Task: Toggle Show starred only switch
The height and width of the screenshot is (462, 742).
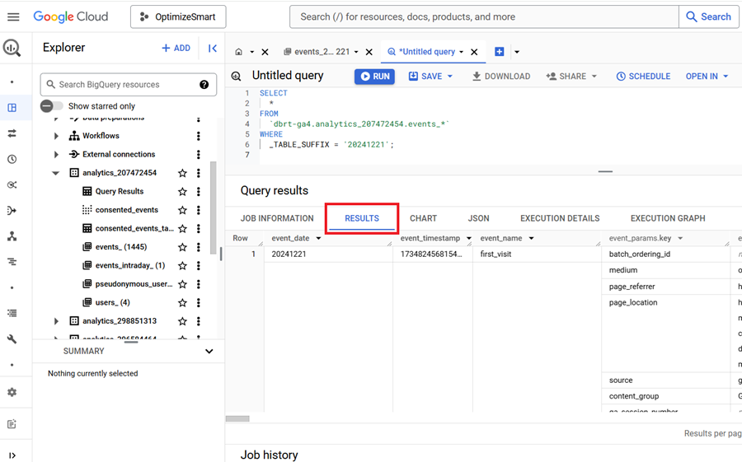Action: coord(52,106)
